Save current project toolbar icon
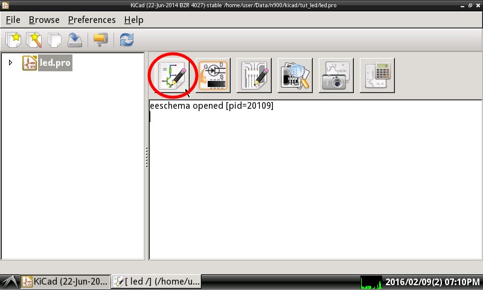Screen dimensions: 483x290 click(75, 40)
